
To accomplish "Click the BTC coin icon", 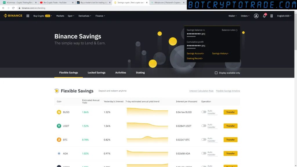I will [59, 140].
